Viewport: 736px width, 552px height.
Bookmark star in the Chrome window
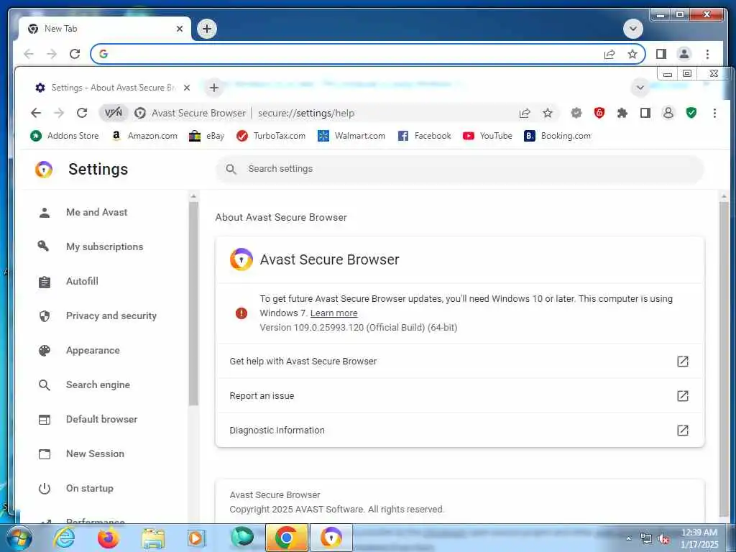[632, 54]
